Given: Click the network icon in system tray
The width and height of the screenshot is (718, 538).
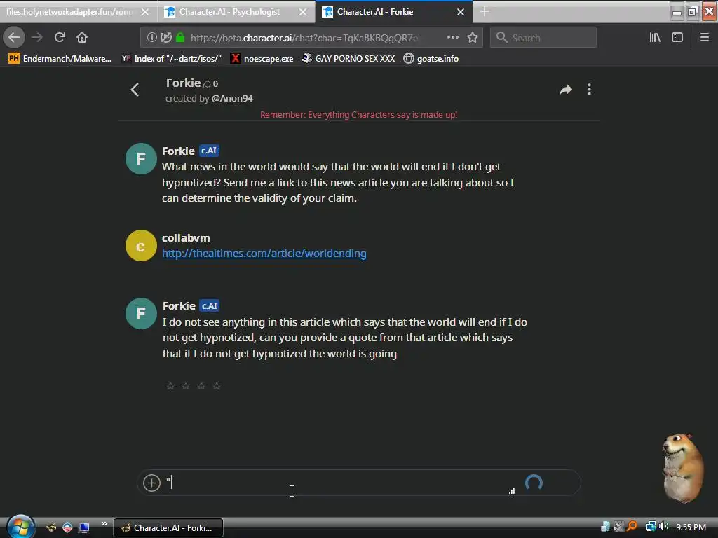Looking at the screenshot, I should click(651, 527).
